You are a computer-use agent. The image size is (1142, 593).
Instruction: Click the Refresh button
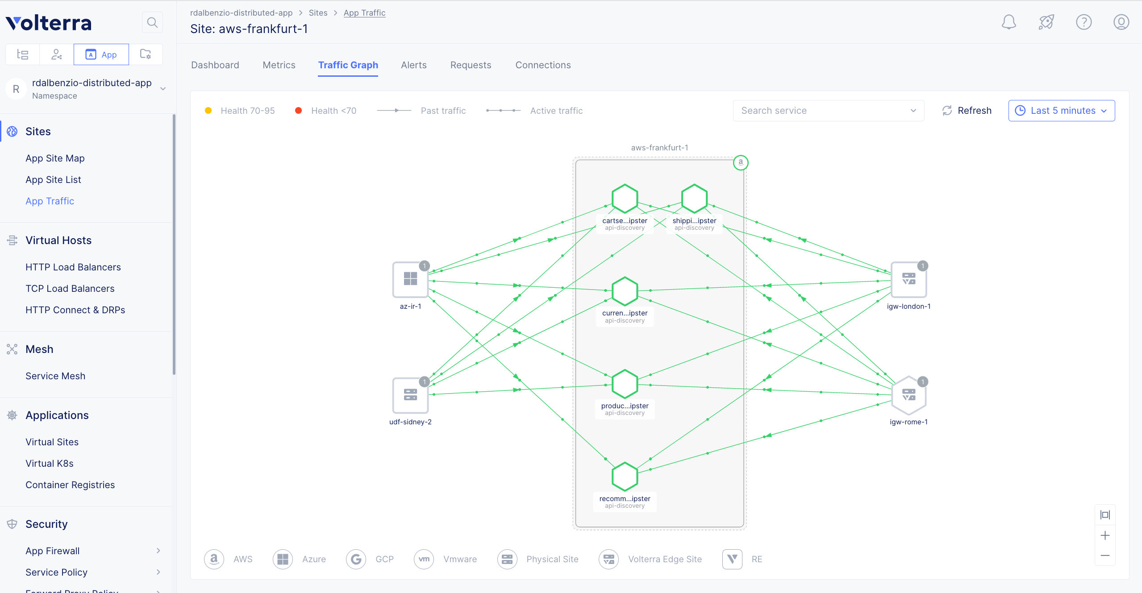tap(967, 111)
